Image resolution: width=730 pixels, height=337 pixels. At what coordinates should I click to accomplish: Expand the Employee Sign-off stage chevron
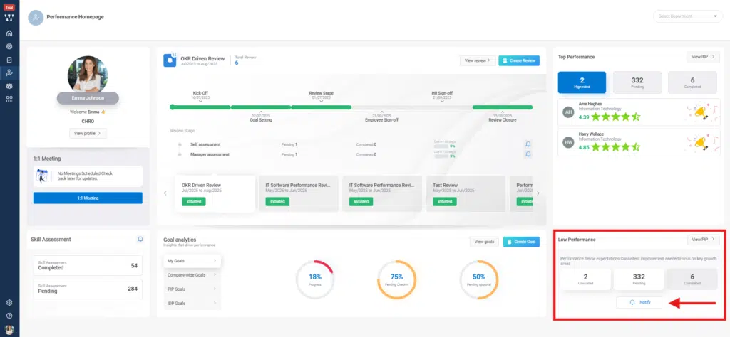click(x=382, y=112)
